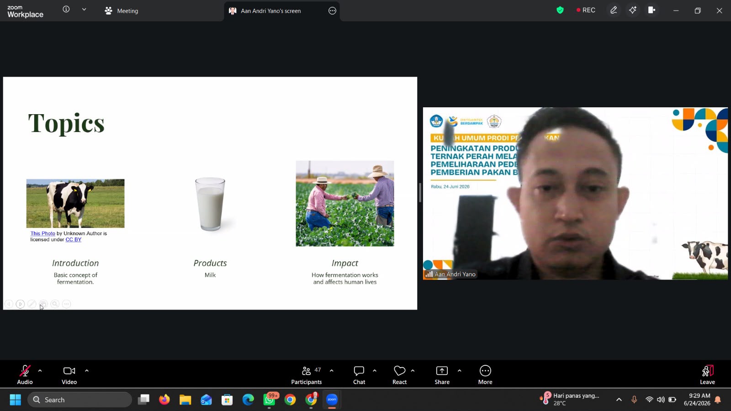This screenshot has width=731, height=411.
Task: Click the taskbar Search box
Action: (80, 400)
